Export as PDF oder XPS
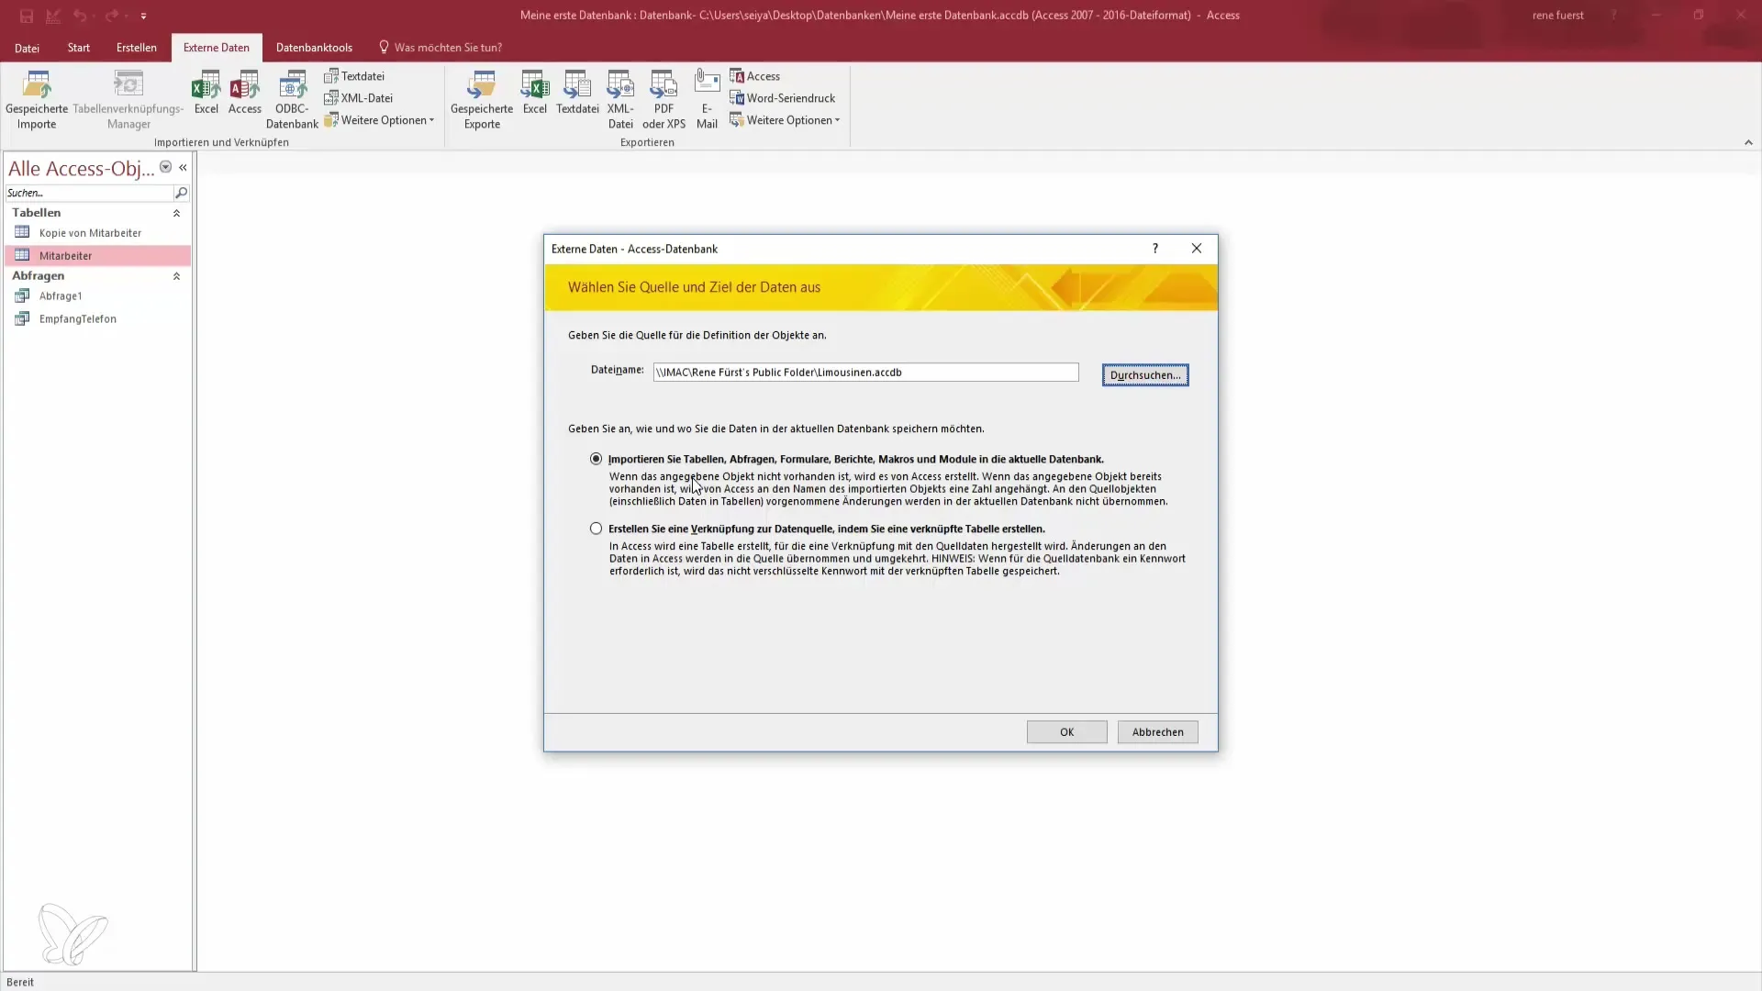The image size is (1762, 991). [x=664, y=100]
